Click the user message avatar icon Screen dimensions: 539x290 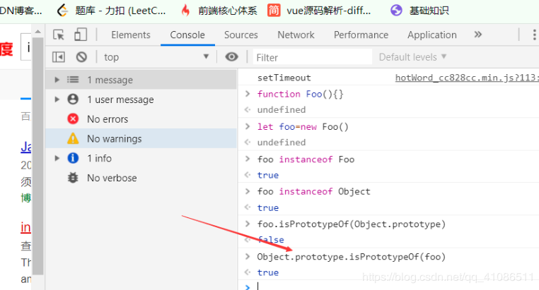pyautogui.click(x=73, y=99)
